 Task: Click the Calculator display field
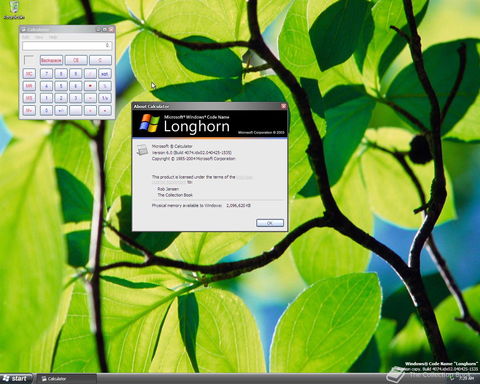pos(67,46)
